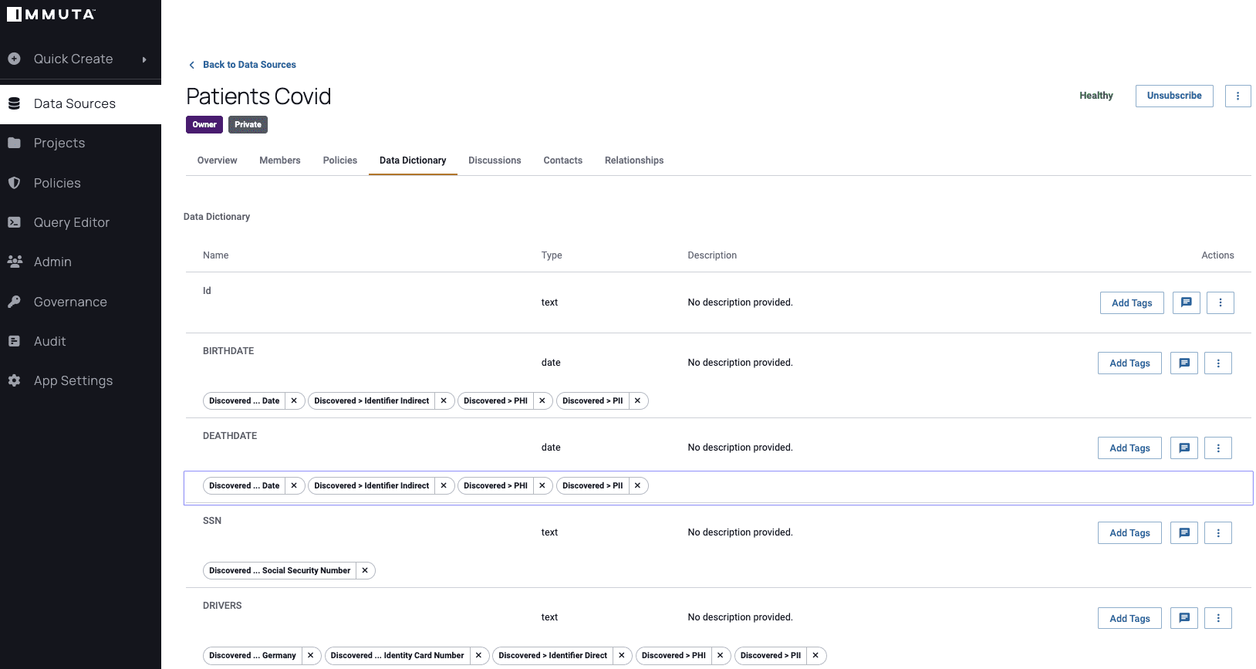The width and height of the screenshot is (1256, 669).
Task: Go back to Data Sources link
Action: point(248,65)
